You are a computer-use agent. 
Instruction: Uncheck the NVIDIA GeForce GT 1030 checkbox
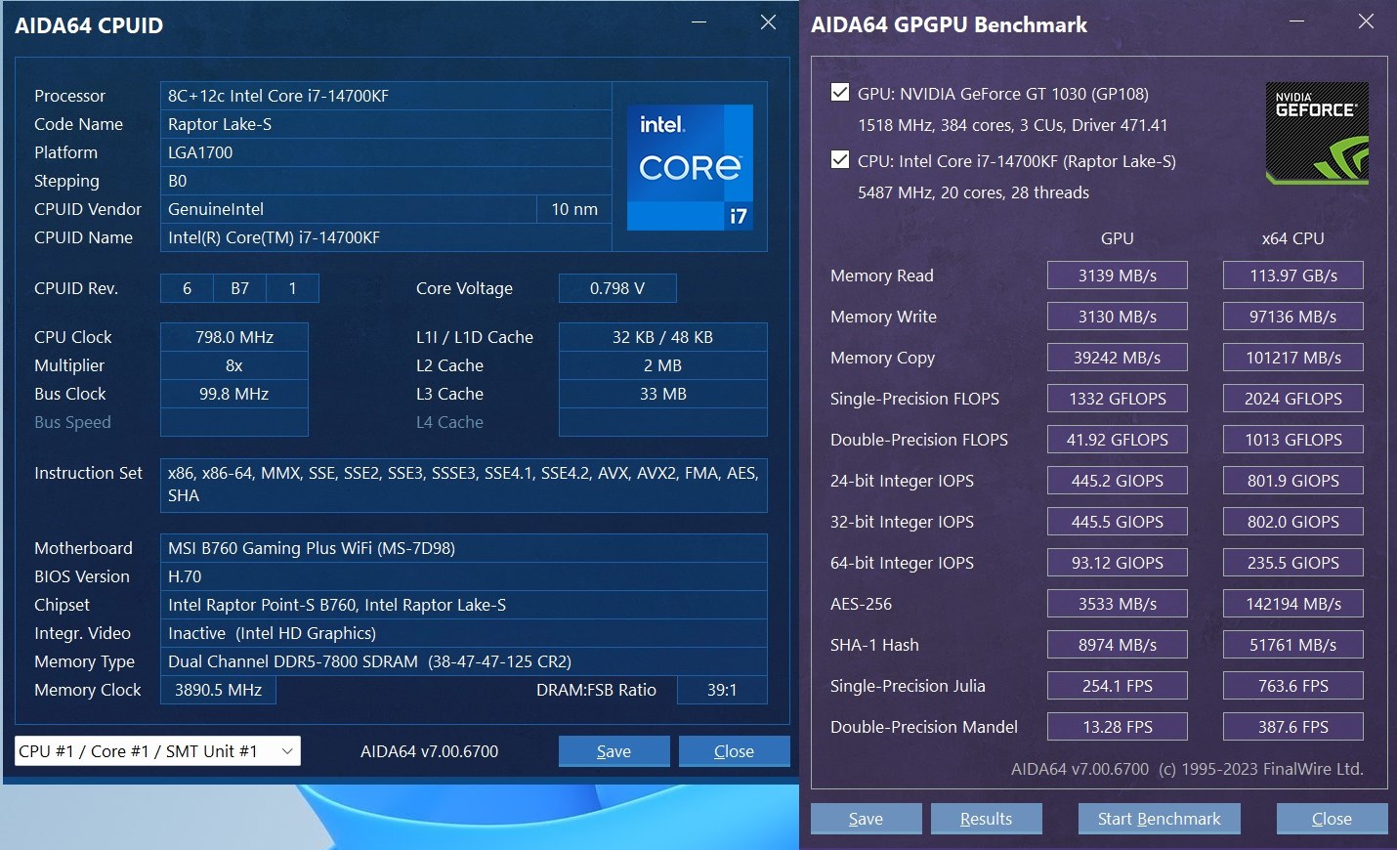[839, 93]
